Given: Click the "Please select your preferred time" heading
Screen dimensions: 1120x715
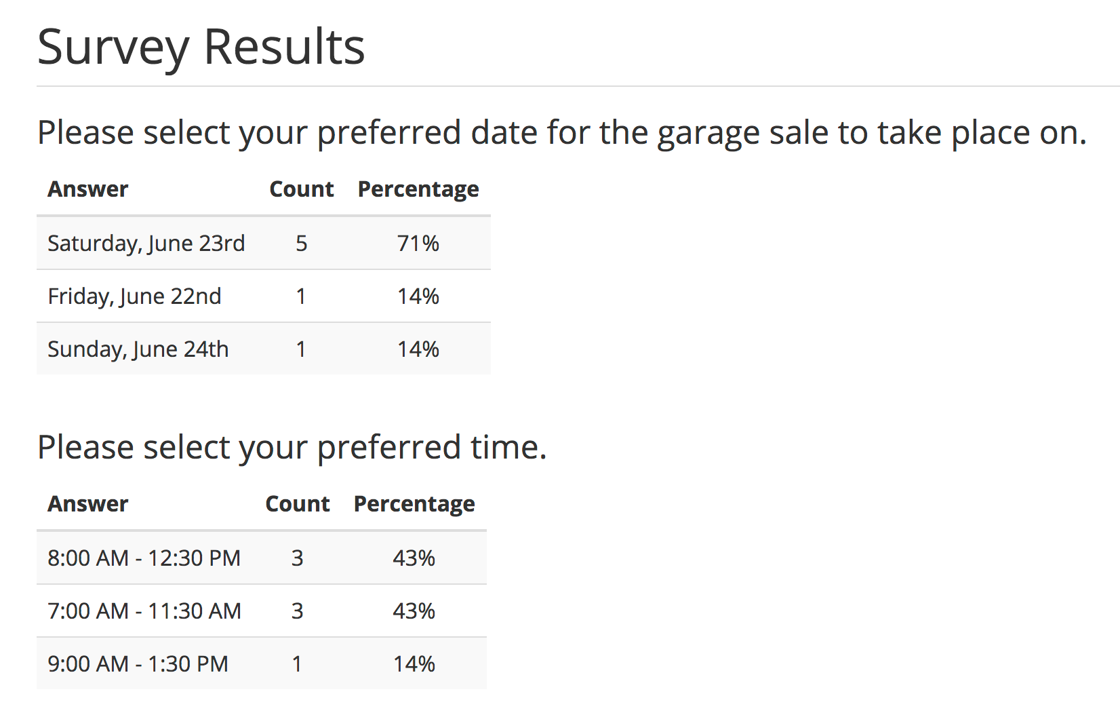Looking at the screenshot, I should click(292, 448).
